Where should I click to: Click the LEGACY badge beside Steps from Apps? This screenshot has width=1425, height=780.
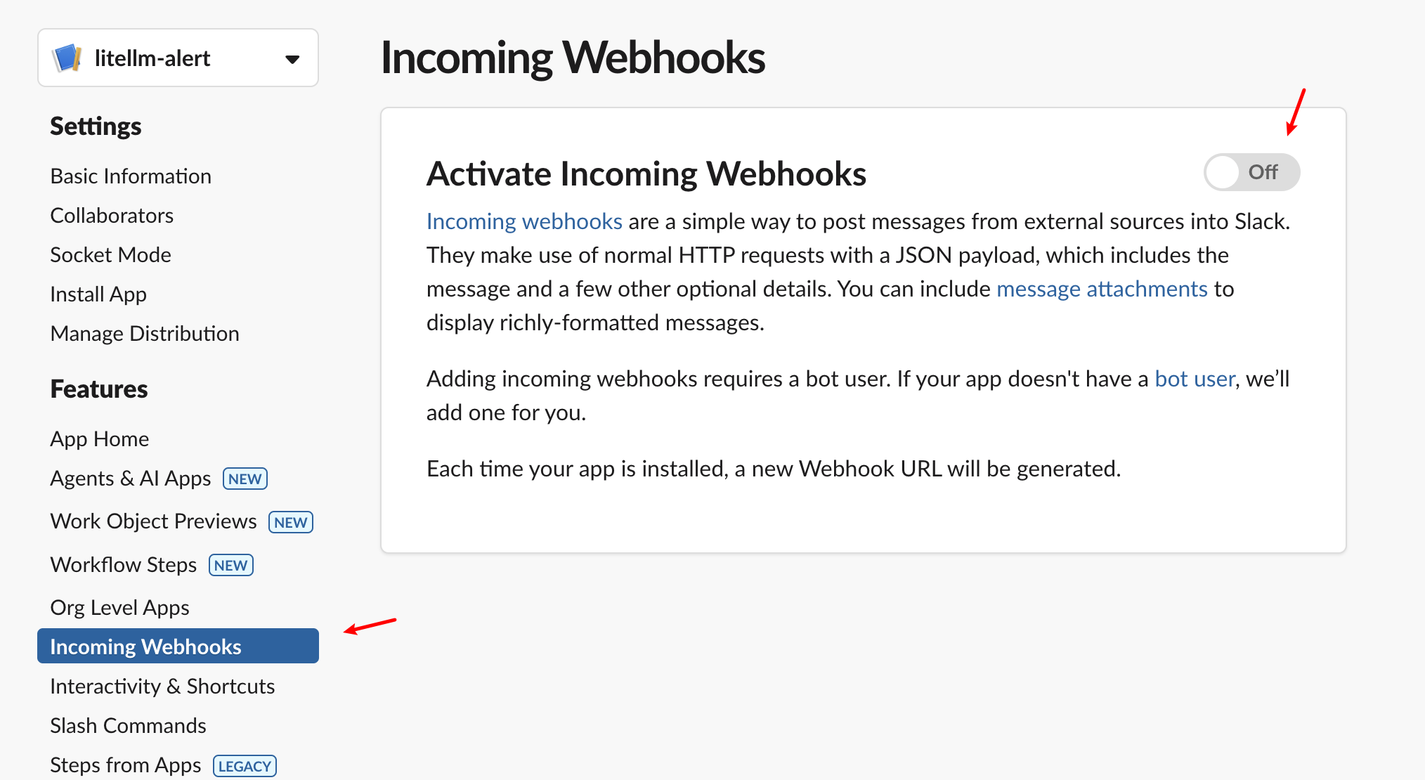[x=244, y=766]
